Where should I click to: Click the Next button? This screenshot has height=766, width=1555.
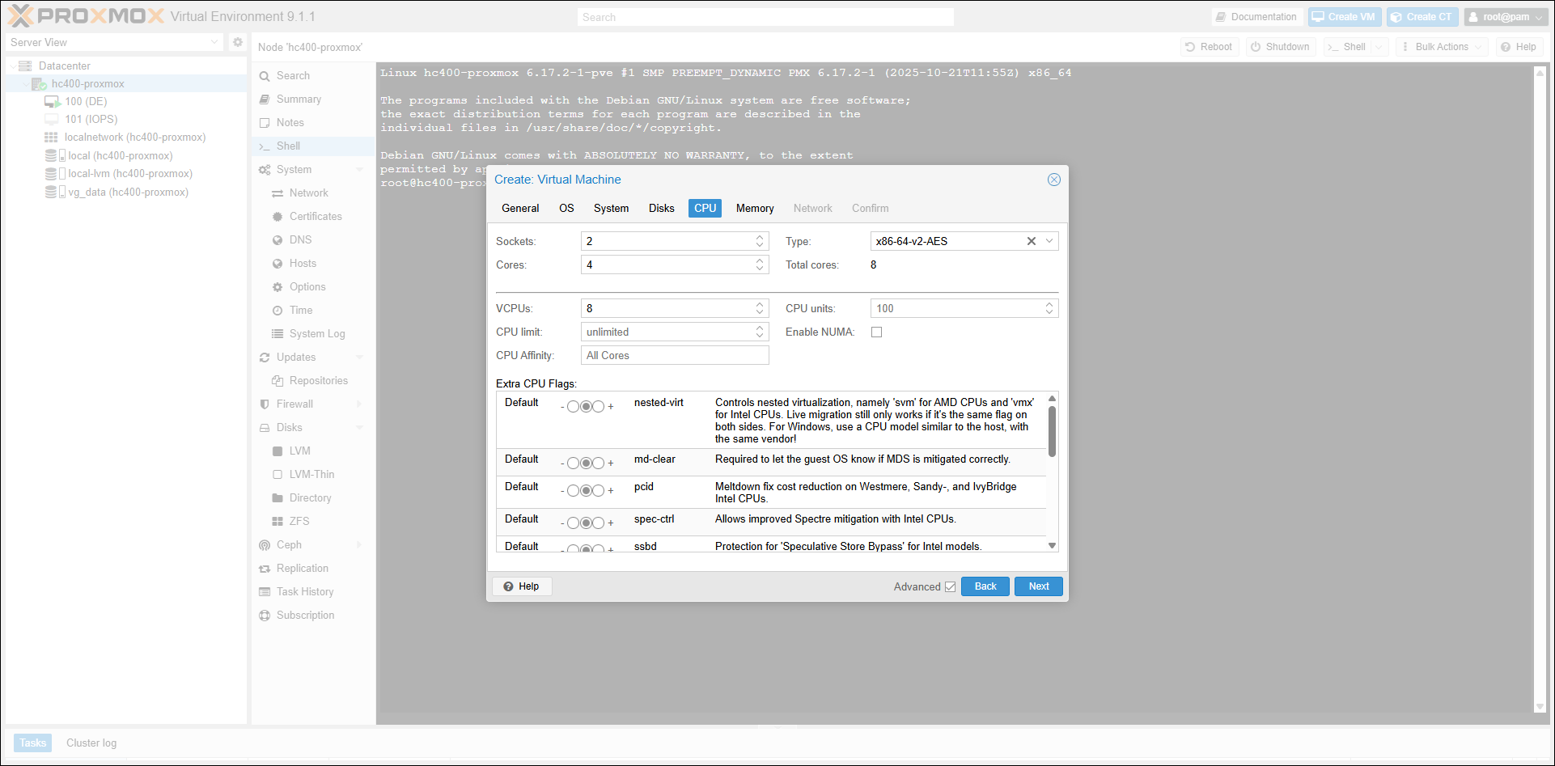click(x=1039, y=586)
